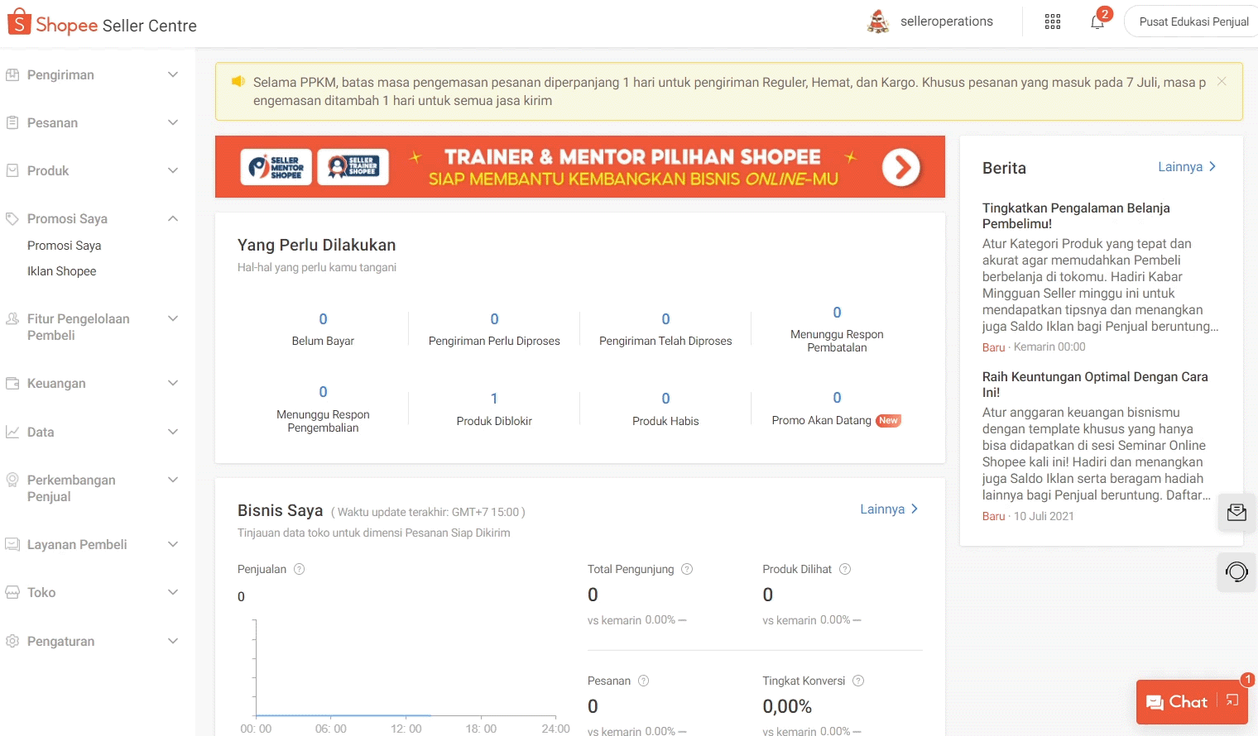Click info icon beside Tingkat Konversi
This screenshot has width=1258, height=736.
coord(858,681)
